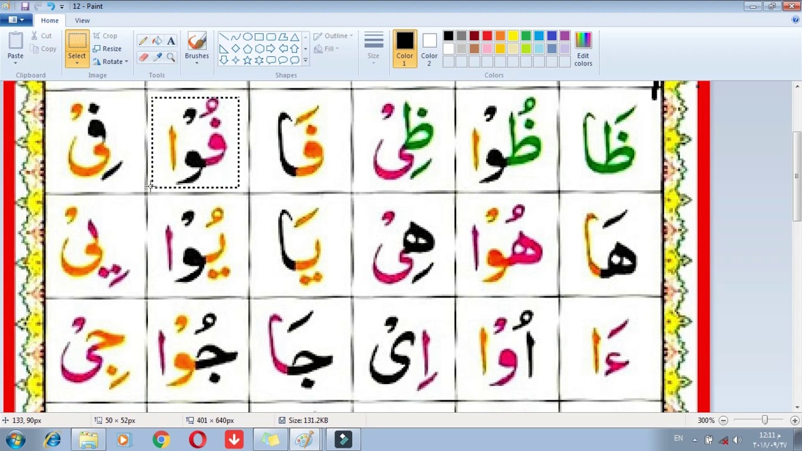Choose the yellow color swatch
This screenshot has width=802, height=451.
(x=513, y=36)
